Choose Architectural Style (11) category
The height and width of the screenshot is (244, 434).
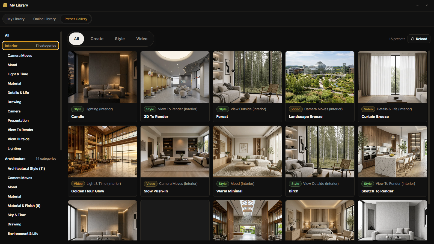[26, 168]
